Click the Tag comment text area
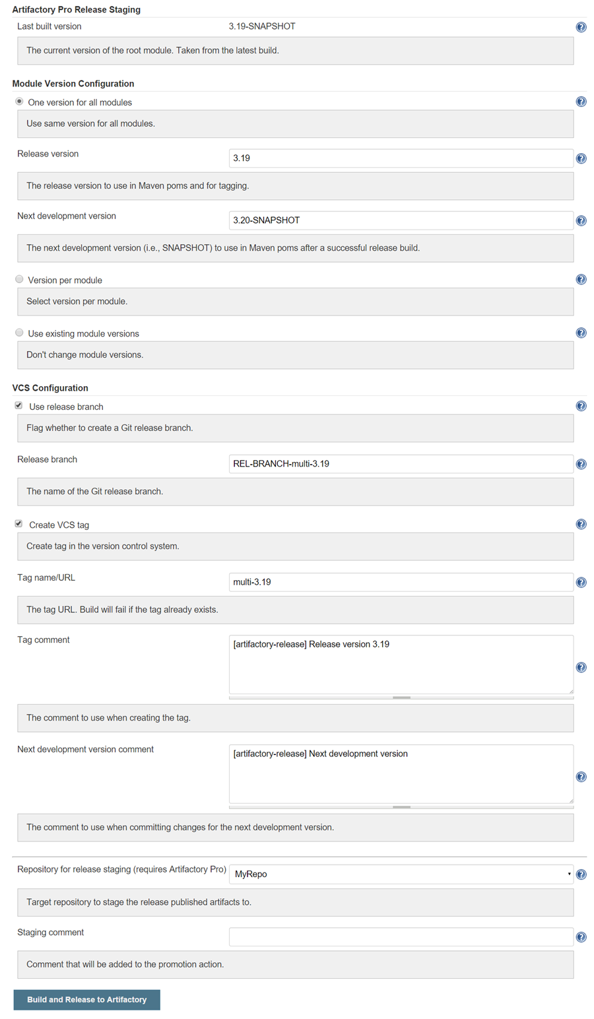Image resolution: width=594 pixels, height=1019 pixels. coord(401,663)
